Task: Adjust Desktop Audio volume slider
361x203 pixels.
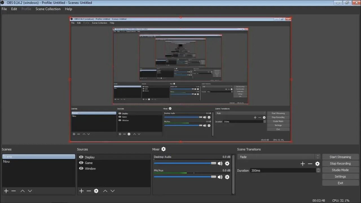Action: click(185, 163)
